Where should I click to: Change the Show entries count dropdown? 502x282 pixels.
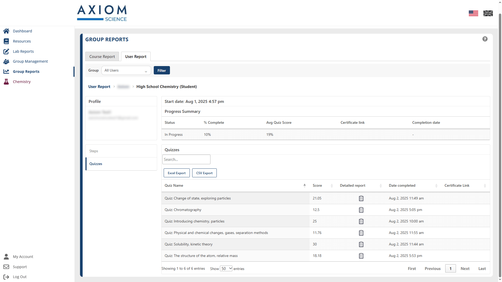click(x=226, y=269)
